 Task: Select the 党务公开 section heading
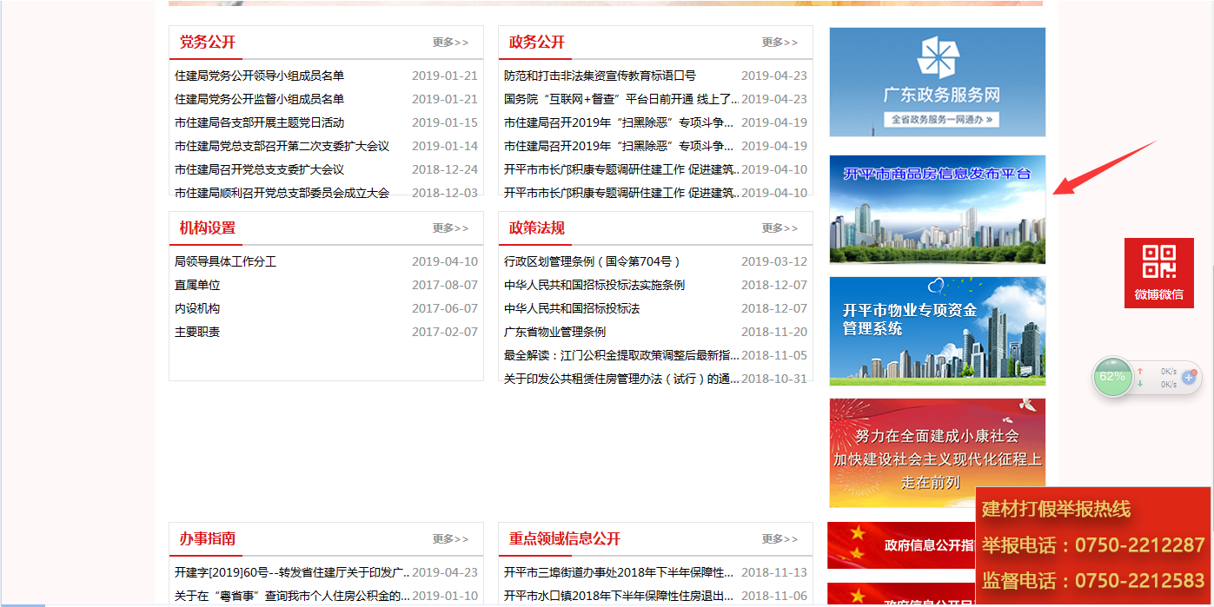[x=207, y=43]
